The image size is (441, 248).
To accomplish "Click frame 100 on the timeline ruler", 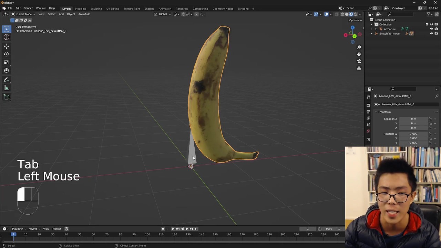I will point(147,235).
